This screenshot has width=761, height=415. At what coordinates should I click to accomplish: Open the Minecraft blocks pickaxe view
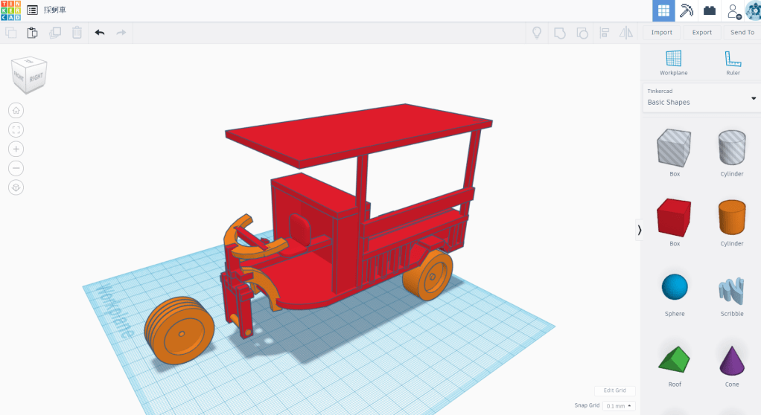(x=687, y=11)
